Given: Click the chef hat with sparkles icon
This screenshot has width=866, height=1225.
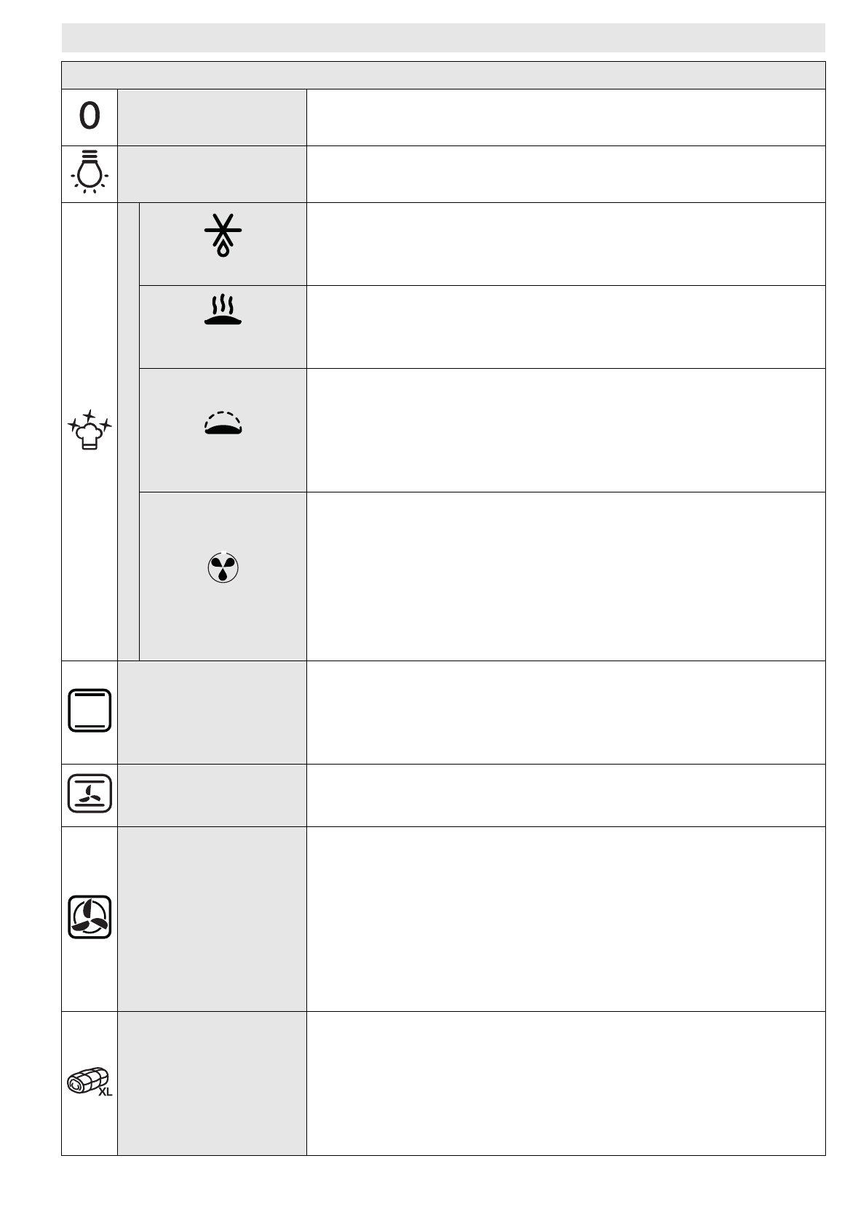Looking at the screenshot, I should coord(90,429).
